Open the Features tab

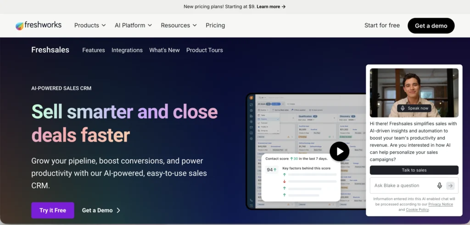click(94, 50)
